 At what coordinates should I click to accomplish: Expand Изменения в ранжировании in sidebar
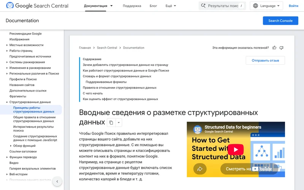coord(7,68)
